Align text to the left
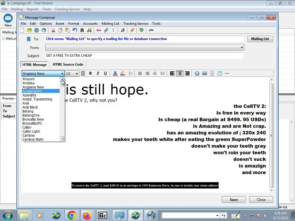295x221 pixels. [172, 73]
